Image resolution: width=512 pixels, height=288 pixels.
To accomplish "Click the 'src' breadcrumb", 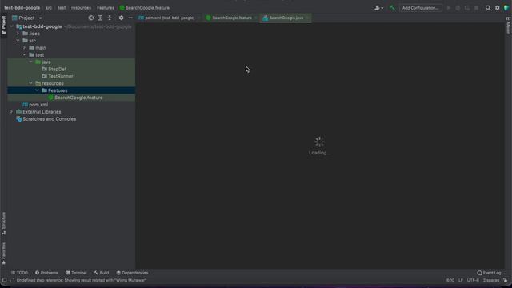I will 49,8.
